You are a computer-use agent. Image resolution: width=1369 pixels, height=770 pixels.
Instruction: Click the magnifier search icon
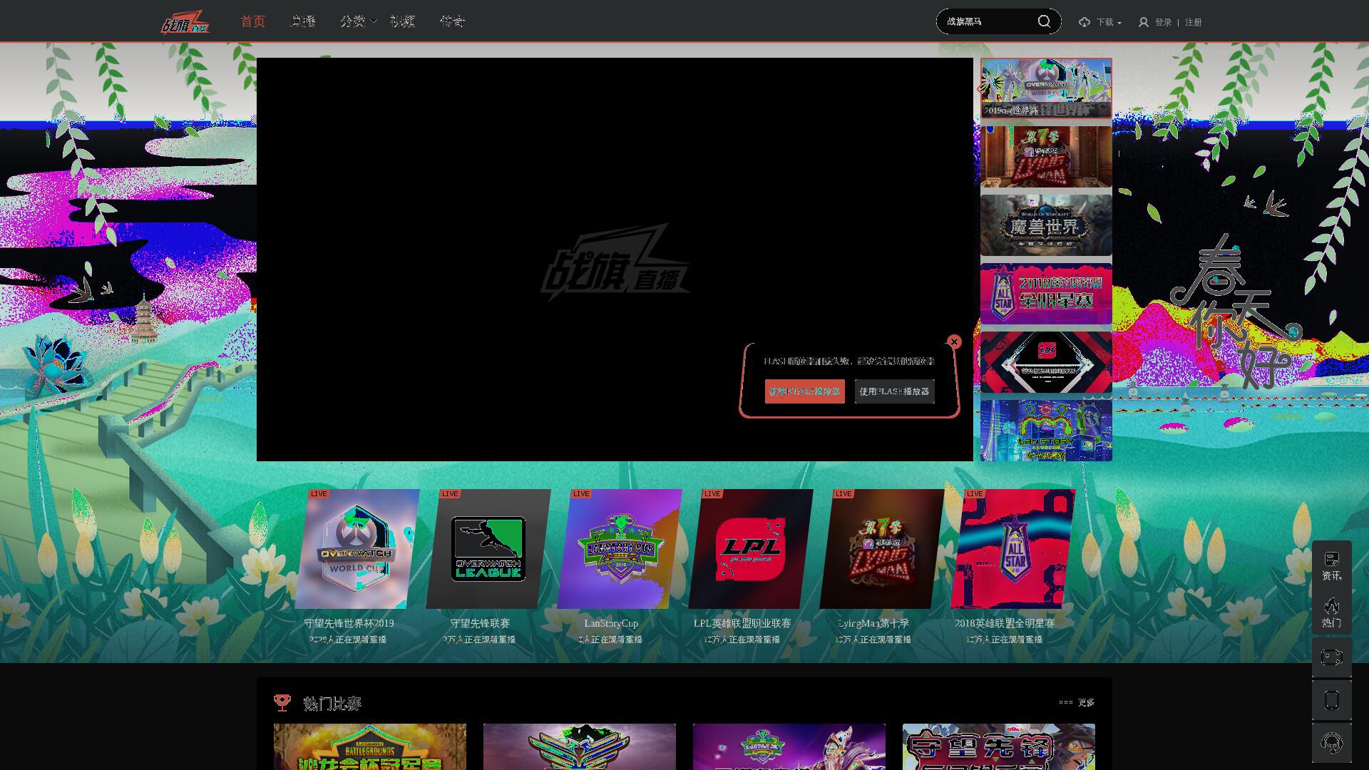click(1045, 21)
